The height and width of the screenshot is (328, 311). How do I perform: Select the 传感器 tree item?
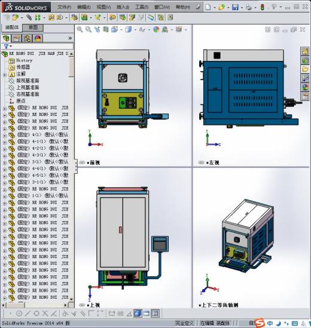(x=23, y=67)
